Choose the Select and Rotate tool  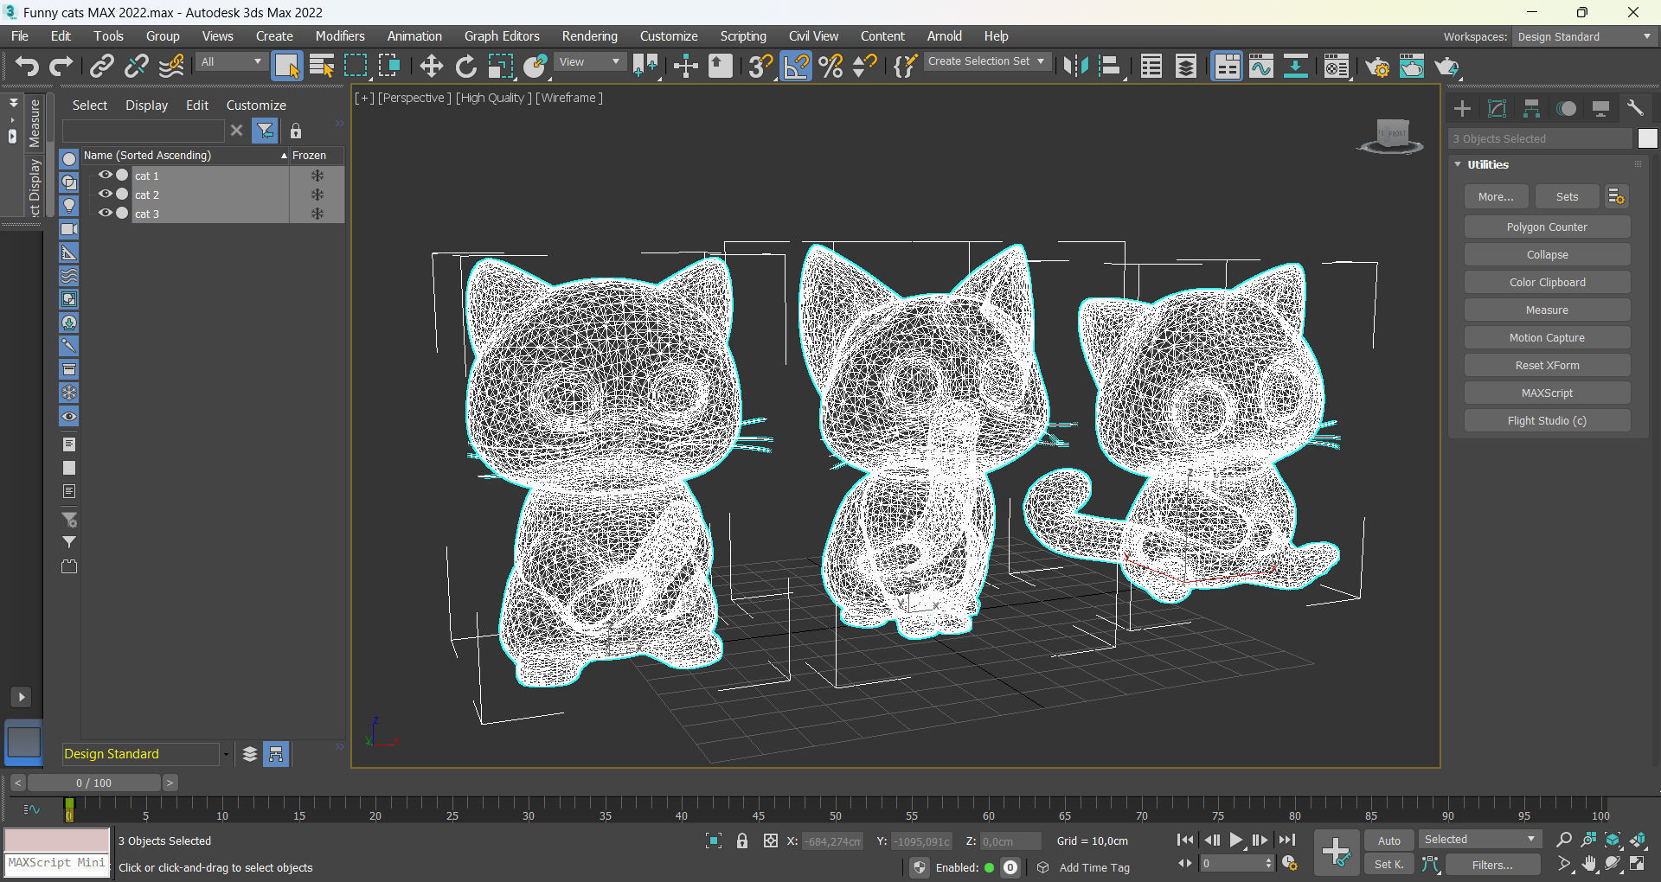465,66
